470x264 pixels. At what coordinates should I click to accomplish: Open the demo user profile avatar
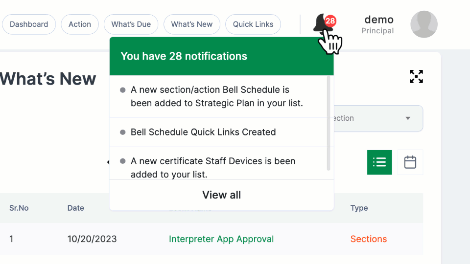(x=423, y=24)
